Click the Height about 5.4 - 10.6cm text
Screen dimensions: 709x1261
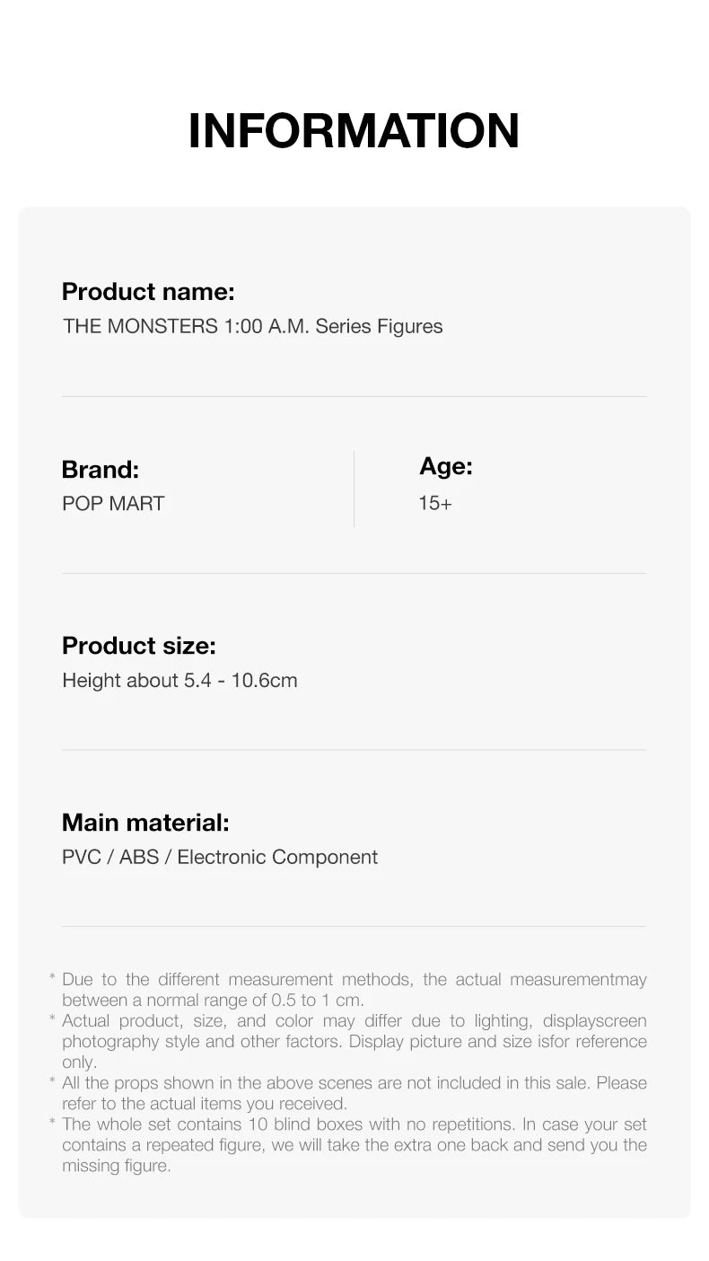tap(179, 680)
